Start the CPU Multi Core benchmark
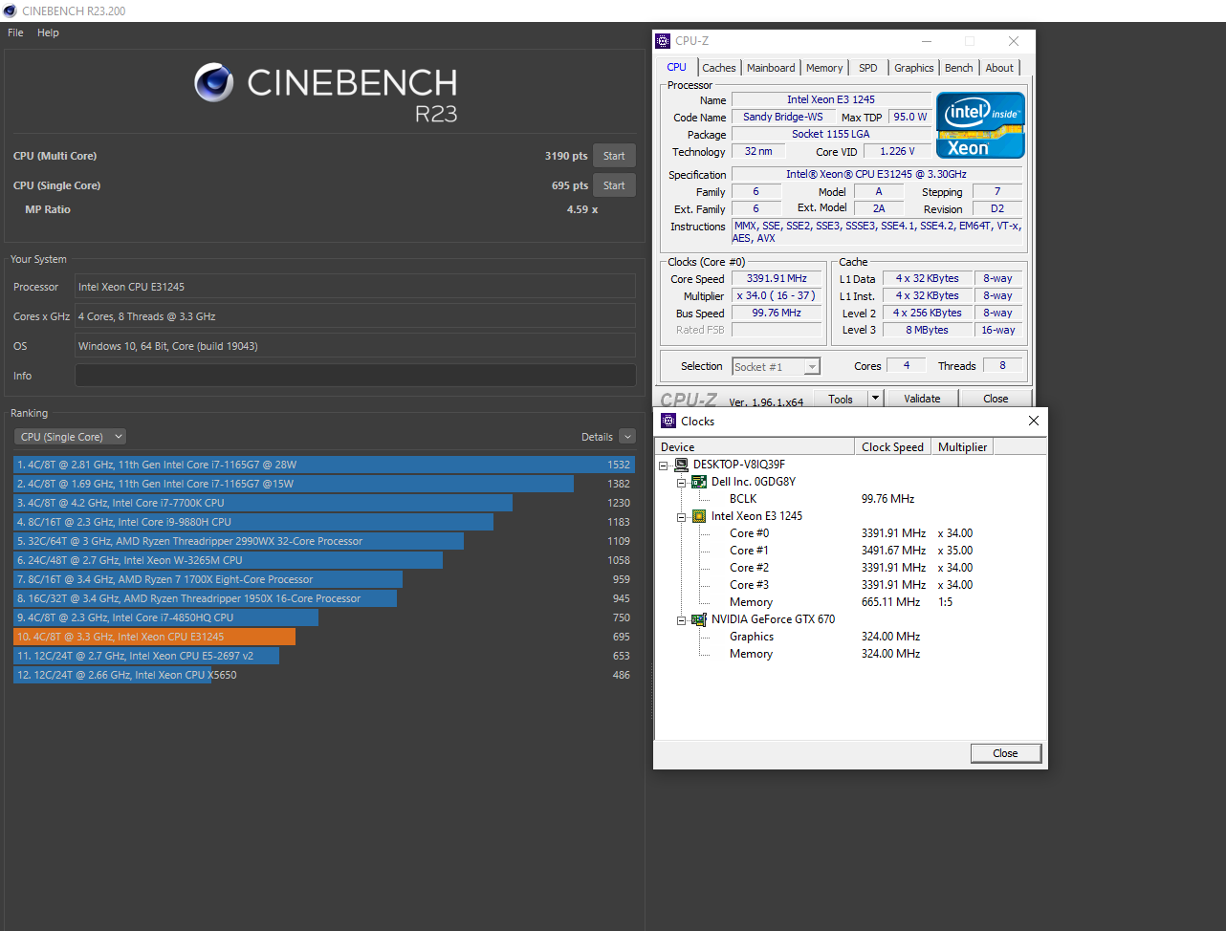The width and height of the screenshot is (1226, 931). 614,155
